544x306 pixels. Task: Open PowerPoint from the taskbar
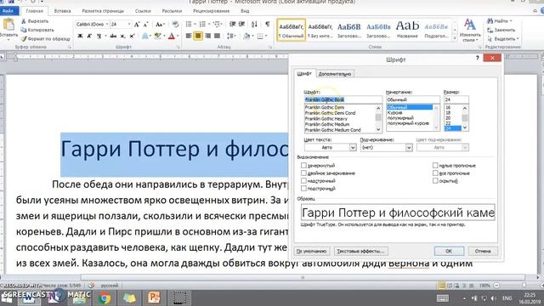(154, 298)
